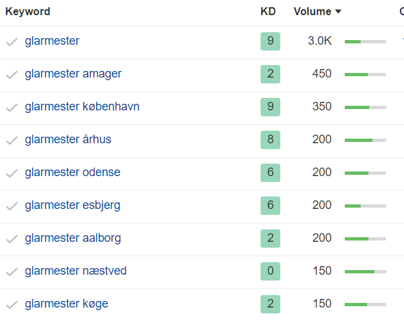This screenshot has width=404, height=320.
Task: Check the glarmester århus row checkmark
Action: coord(12,141)
